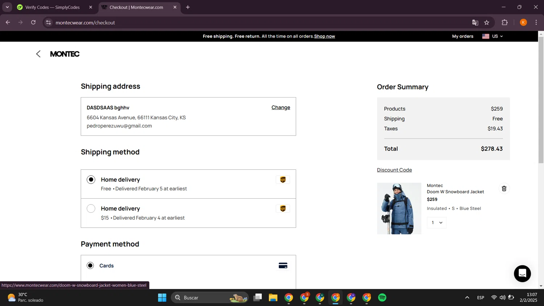
Task: Go back with the browser back arrow
Action: 8,22
